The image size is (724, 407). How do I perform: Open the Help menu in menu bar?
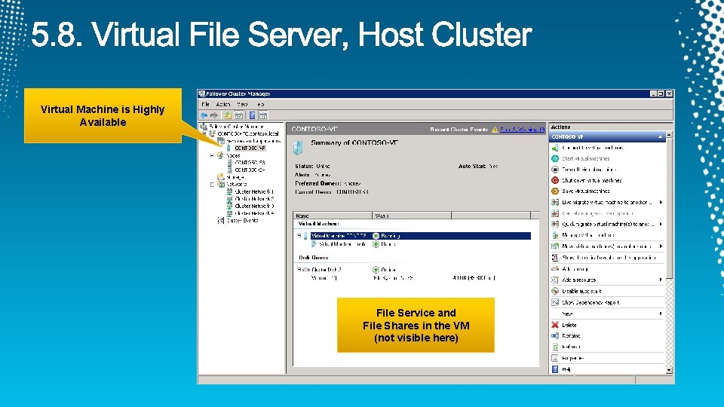click(261, 104)
